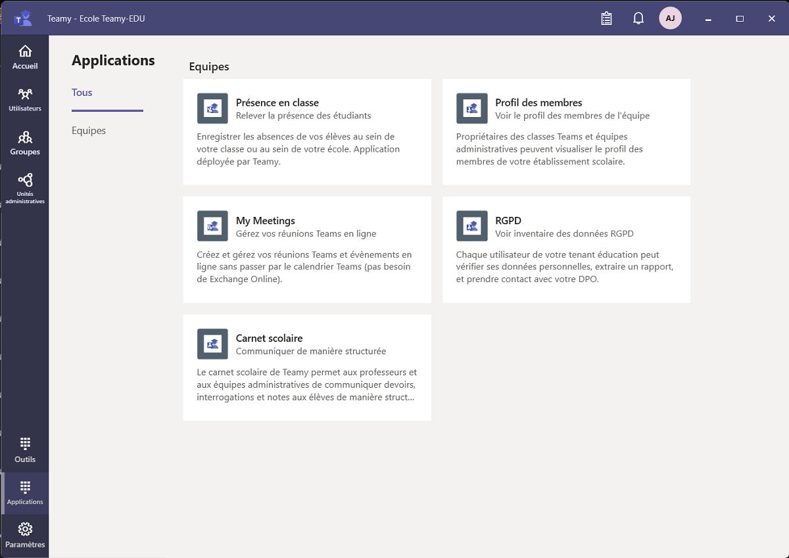Click 'Relever la présence des étudiants' subtitle
Image resolution: width=789 pixels, height=558 pixels.
click(304, 116)
